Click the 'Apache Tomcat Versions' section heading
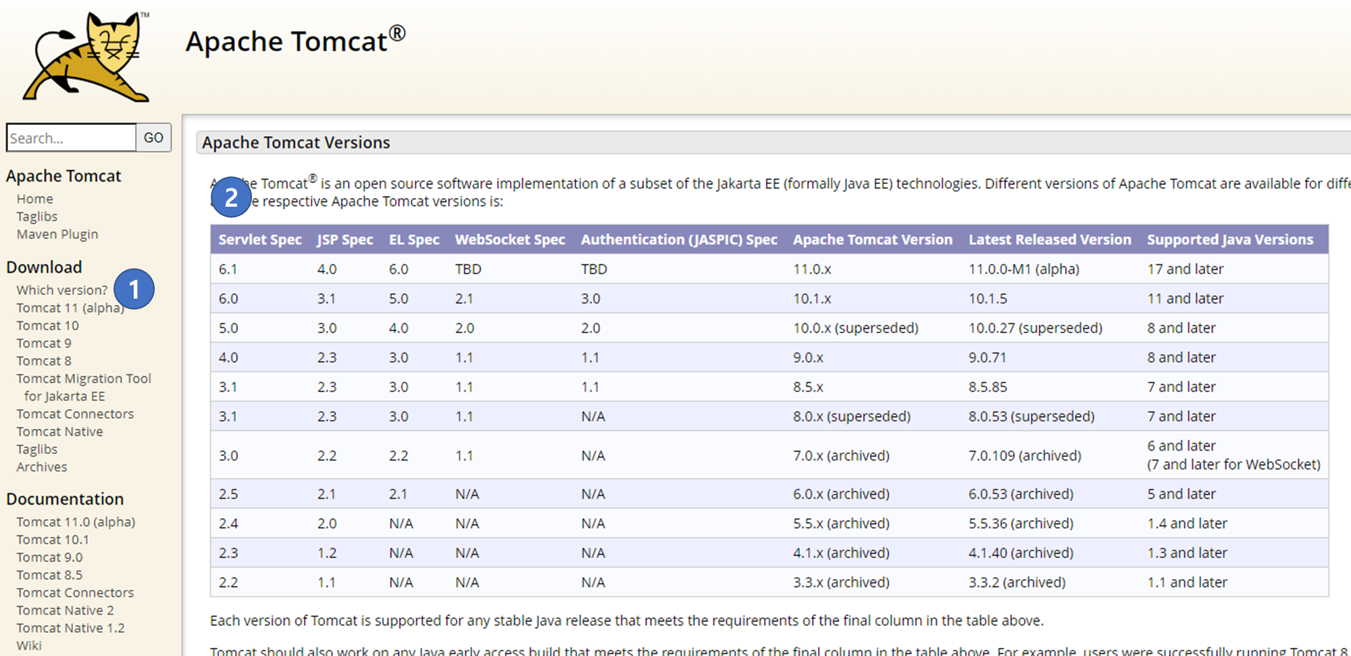Viewport: 1351px width, 656px height. pyautogui.click(x=296, y=143)
